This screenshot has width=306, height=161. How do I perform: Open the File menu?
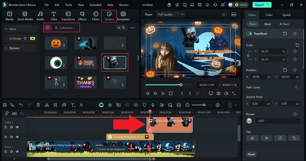(x=46, y=5)
